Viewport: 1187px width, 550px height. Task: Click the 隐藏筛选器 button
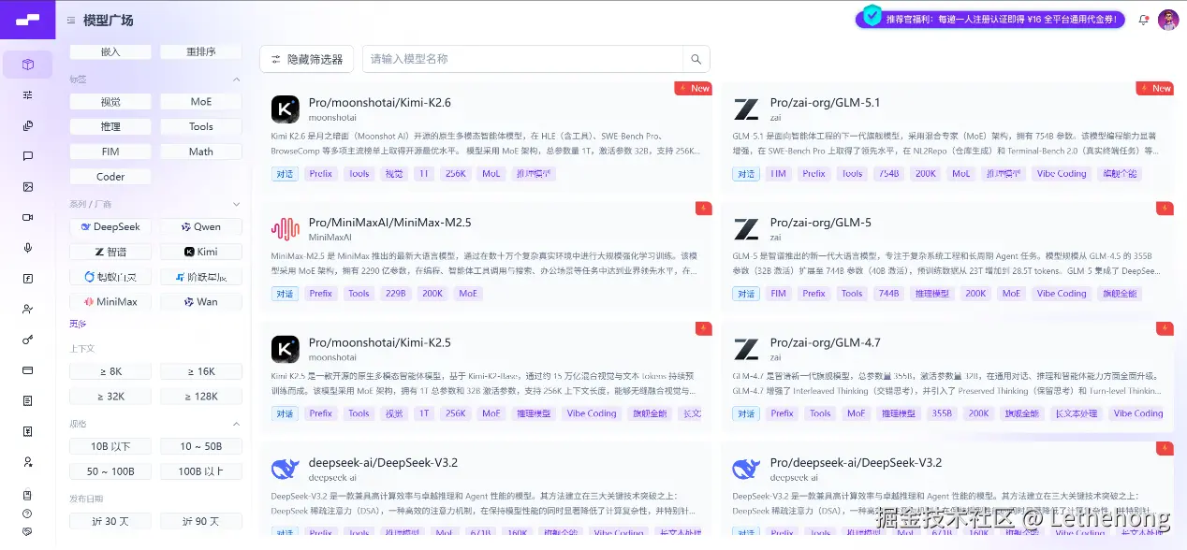coord(307,59)
